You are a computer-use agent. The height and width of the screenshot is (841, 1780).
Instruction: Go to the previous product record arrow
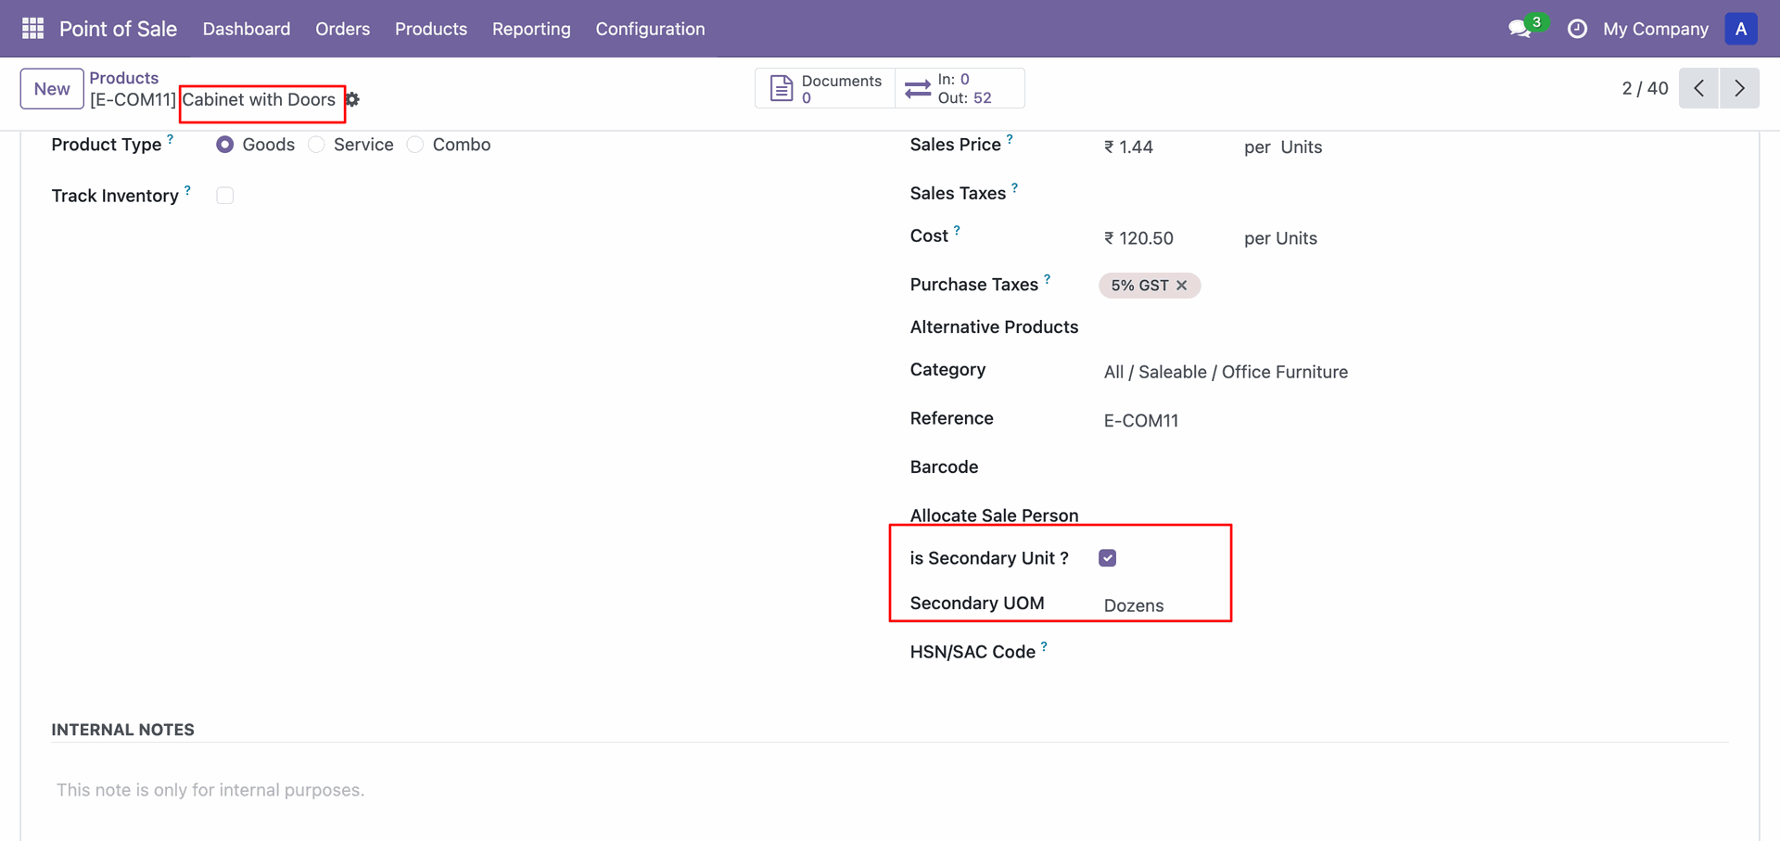(x=1698, y=88)
